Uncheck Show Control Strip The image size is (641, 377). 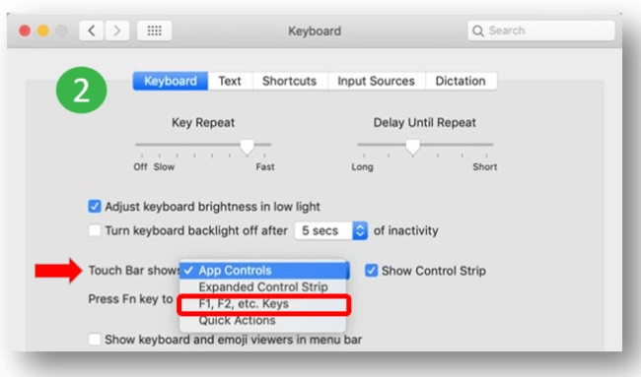(x=371, y=270)
